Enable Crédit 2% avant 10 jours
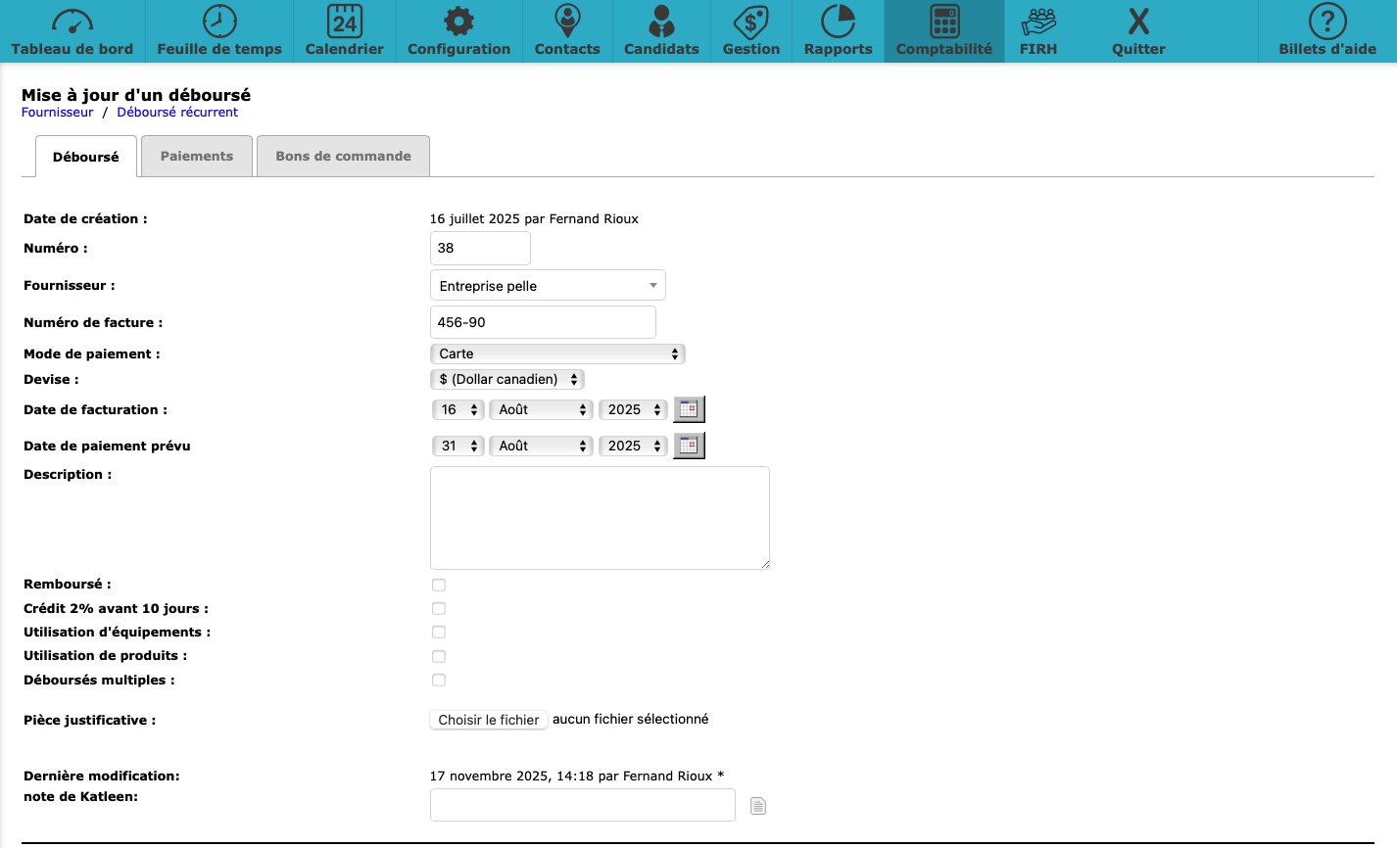Screen dimensions: 1397x848 (x=439, y=609)
